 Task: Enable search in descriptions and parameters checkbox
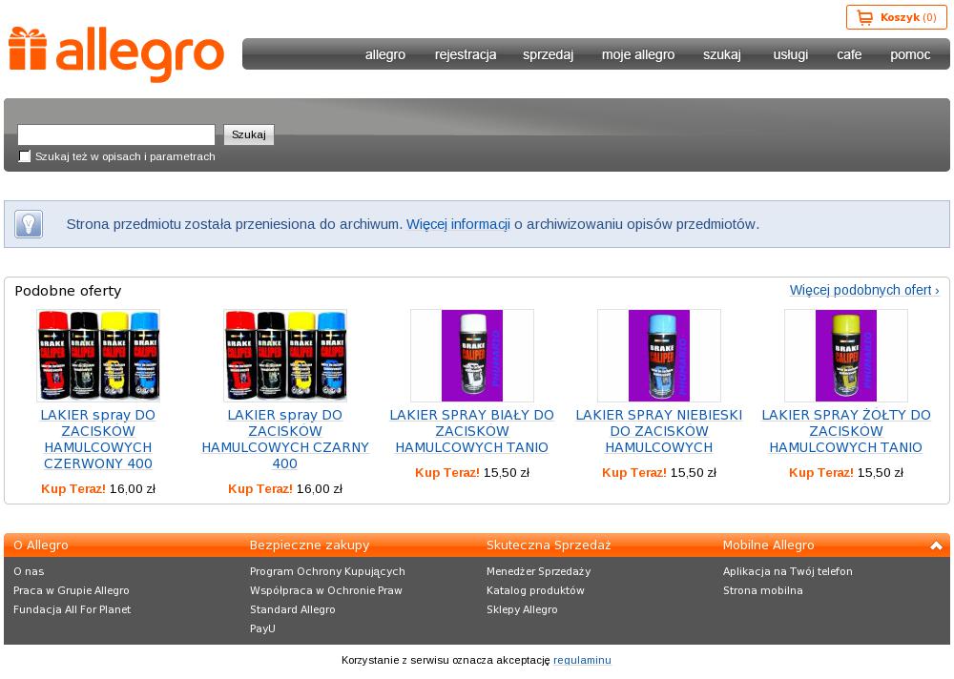tap(25, 156)
